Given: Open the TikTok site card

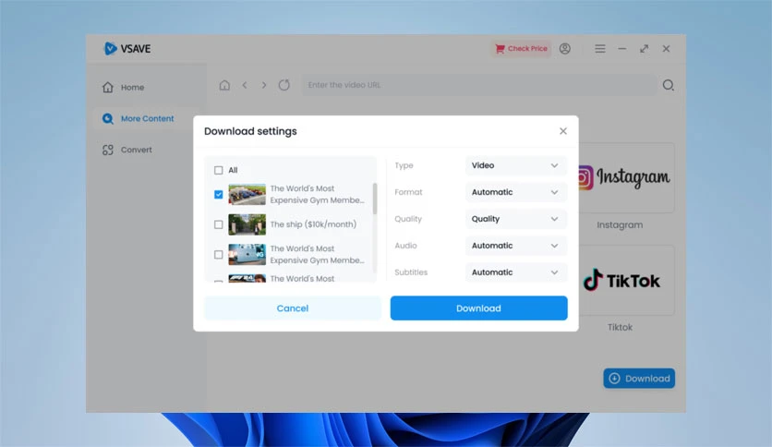Looking at the screenshot, I should (626, 281).
